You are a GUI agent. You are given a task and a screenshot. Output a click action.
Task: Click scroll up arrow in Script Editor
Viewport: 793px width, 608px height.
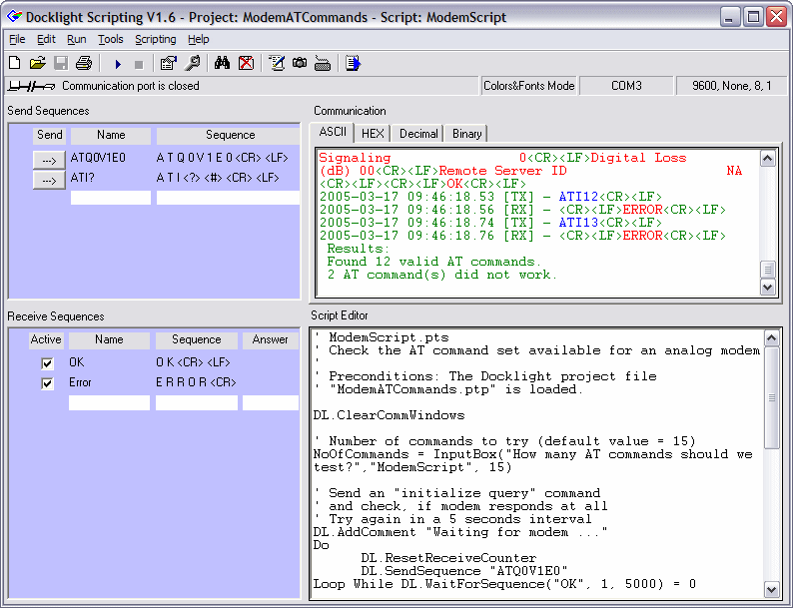[x=772, y=337]
